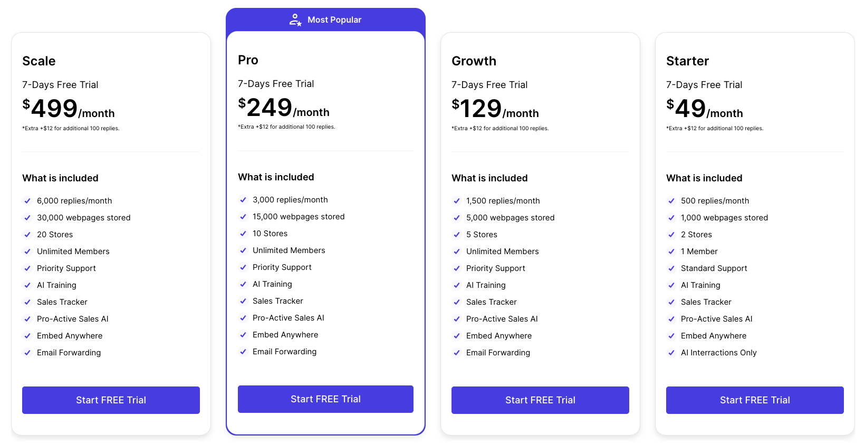
Task: Start FREE Trial for Pro plan
Action: pos(325,399)
